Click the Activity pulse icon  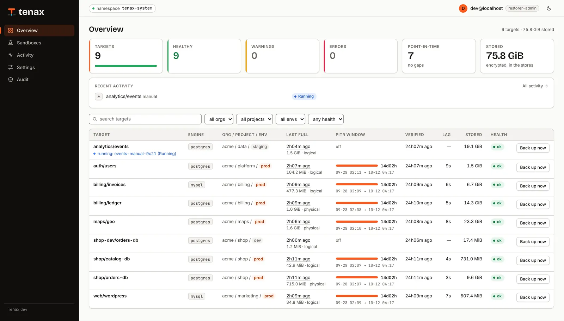11,55
